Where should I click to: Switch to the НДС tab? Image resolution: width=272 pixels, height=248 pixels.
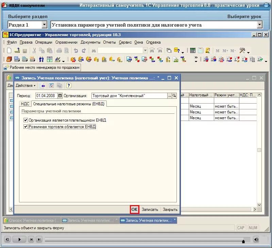25,104
